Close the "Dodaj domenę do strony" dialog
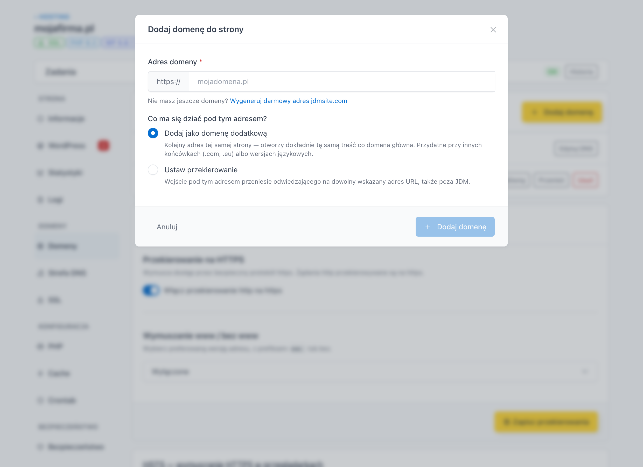The height and width of the screenshot is (467, 643). (x=493, y=30)
